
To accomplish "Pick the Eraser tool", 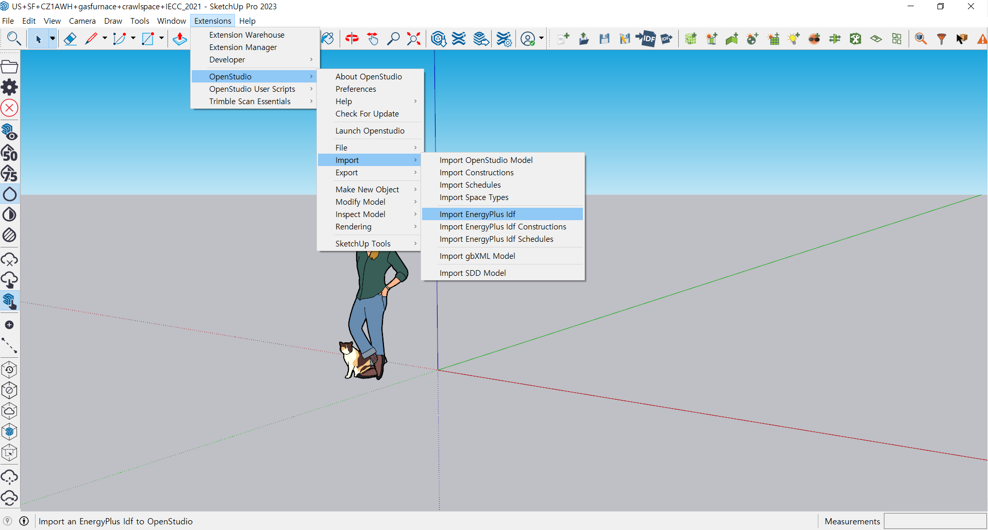I will (70, 39).
